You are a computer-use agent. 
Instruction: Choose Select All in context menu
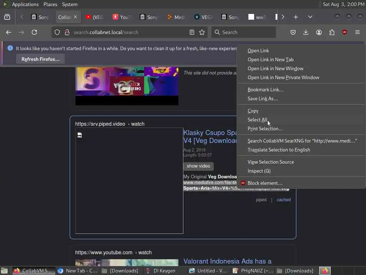301,120
